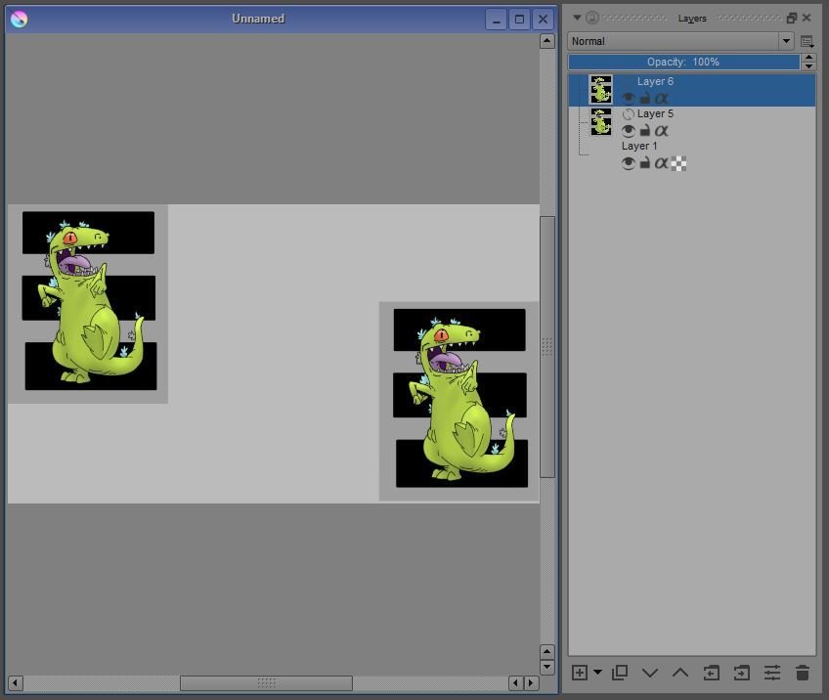
Task: Adjust the layer Opacity slider
Action: (x=683, y=62)
